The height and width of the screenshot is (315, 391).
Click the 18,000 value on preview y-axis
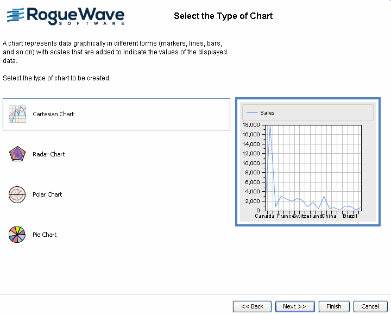[x=250, y=125]
